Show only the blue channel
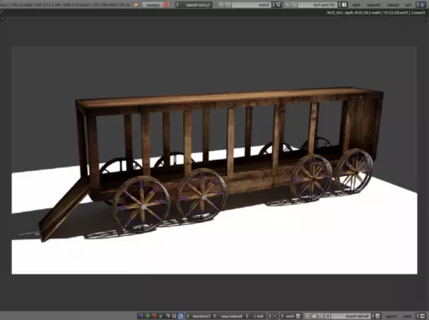The image size is (429, 320). (141, 317)
